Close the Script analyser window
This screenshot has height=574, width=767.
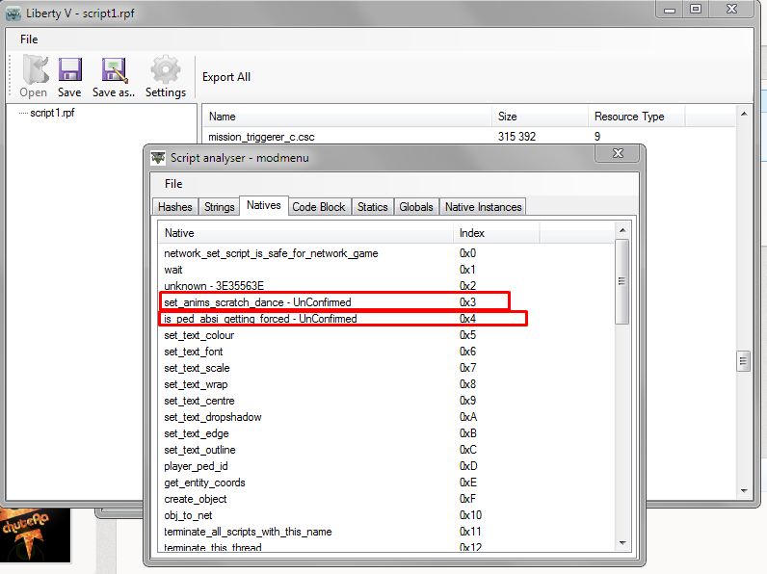(x=618, y=153)
